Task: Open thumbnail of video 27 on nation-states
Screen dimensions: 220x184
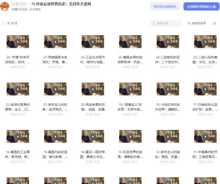Action: click(x=55, y=42)
